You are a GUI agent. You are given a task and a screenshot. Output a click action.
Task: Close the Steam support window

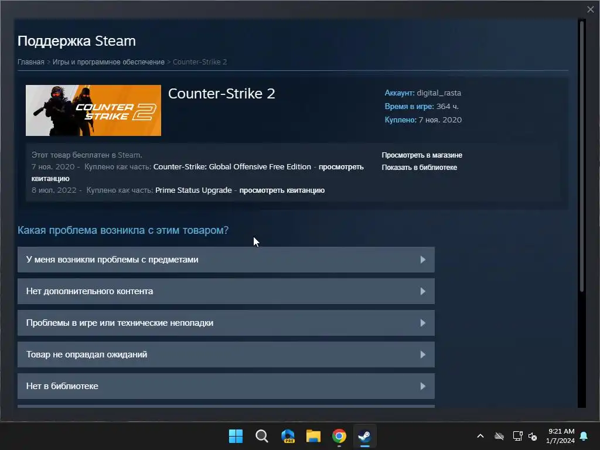(591, 9)
